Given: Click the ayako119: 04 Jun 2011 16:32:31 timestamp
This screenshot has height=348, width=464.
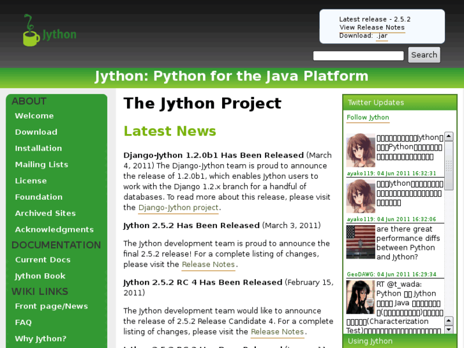Looking at the screenshot, I should pos(391,174).
